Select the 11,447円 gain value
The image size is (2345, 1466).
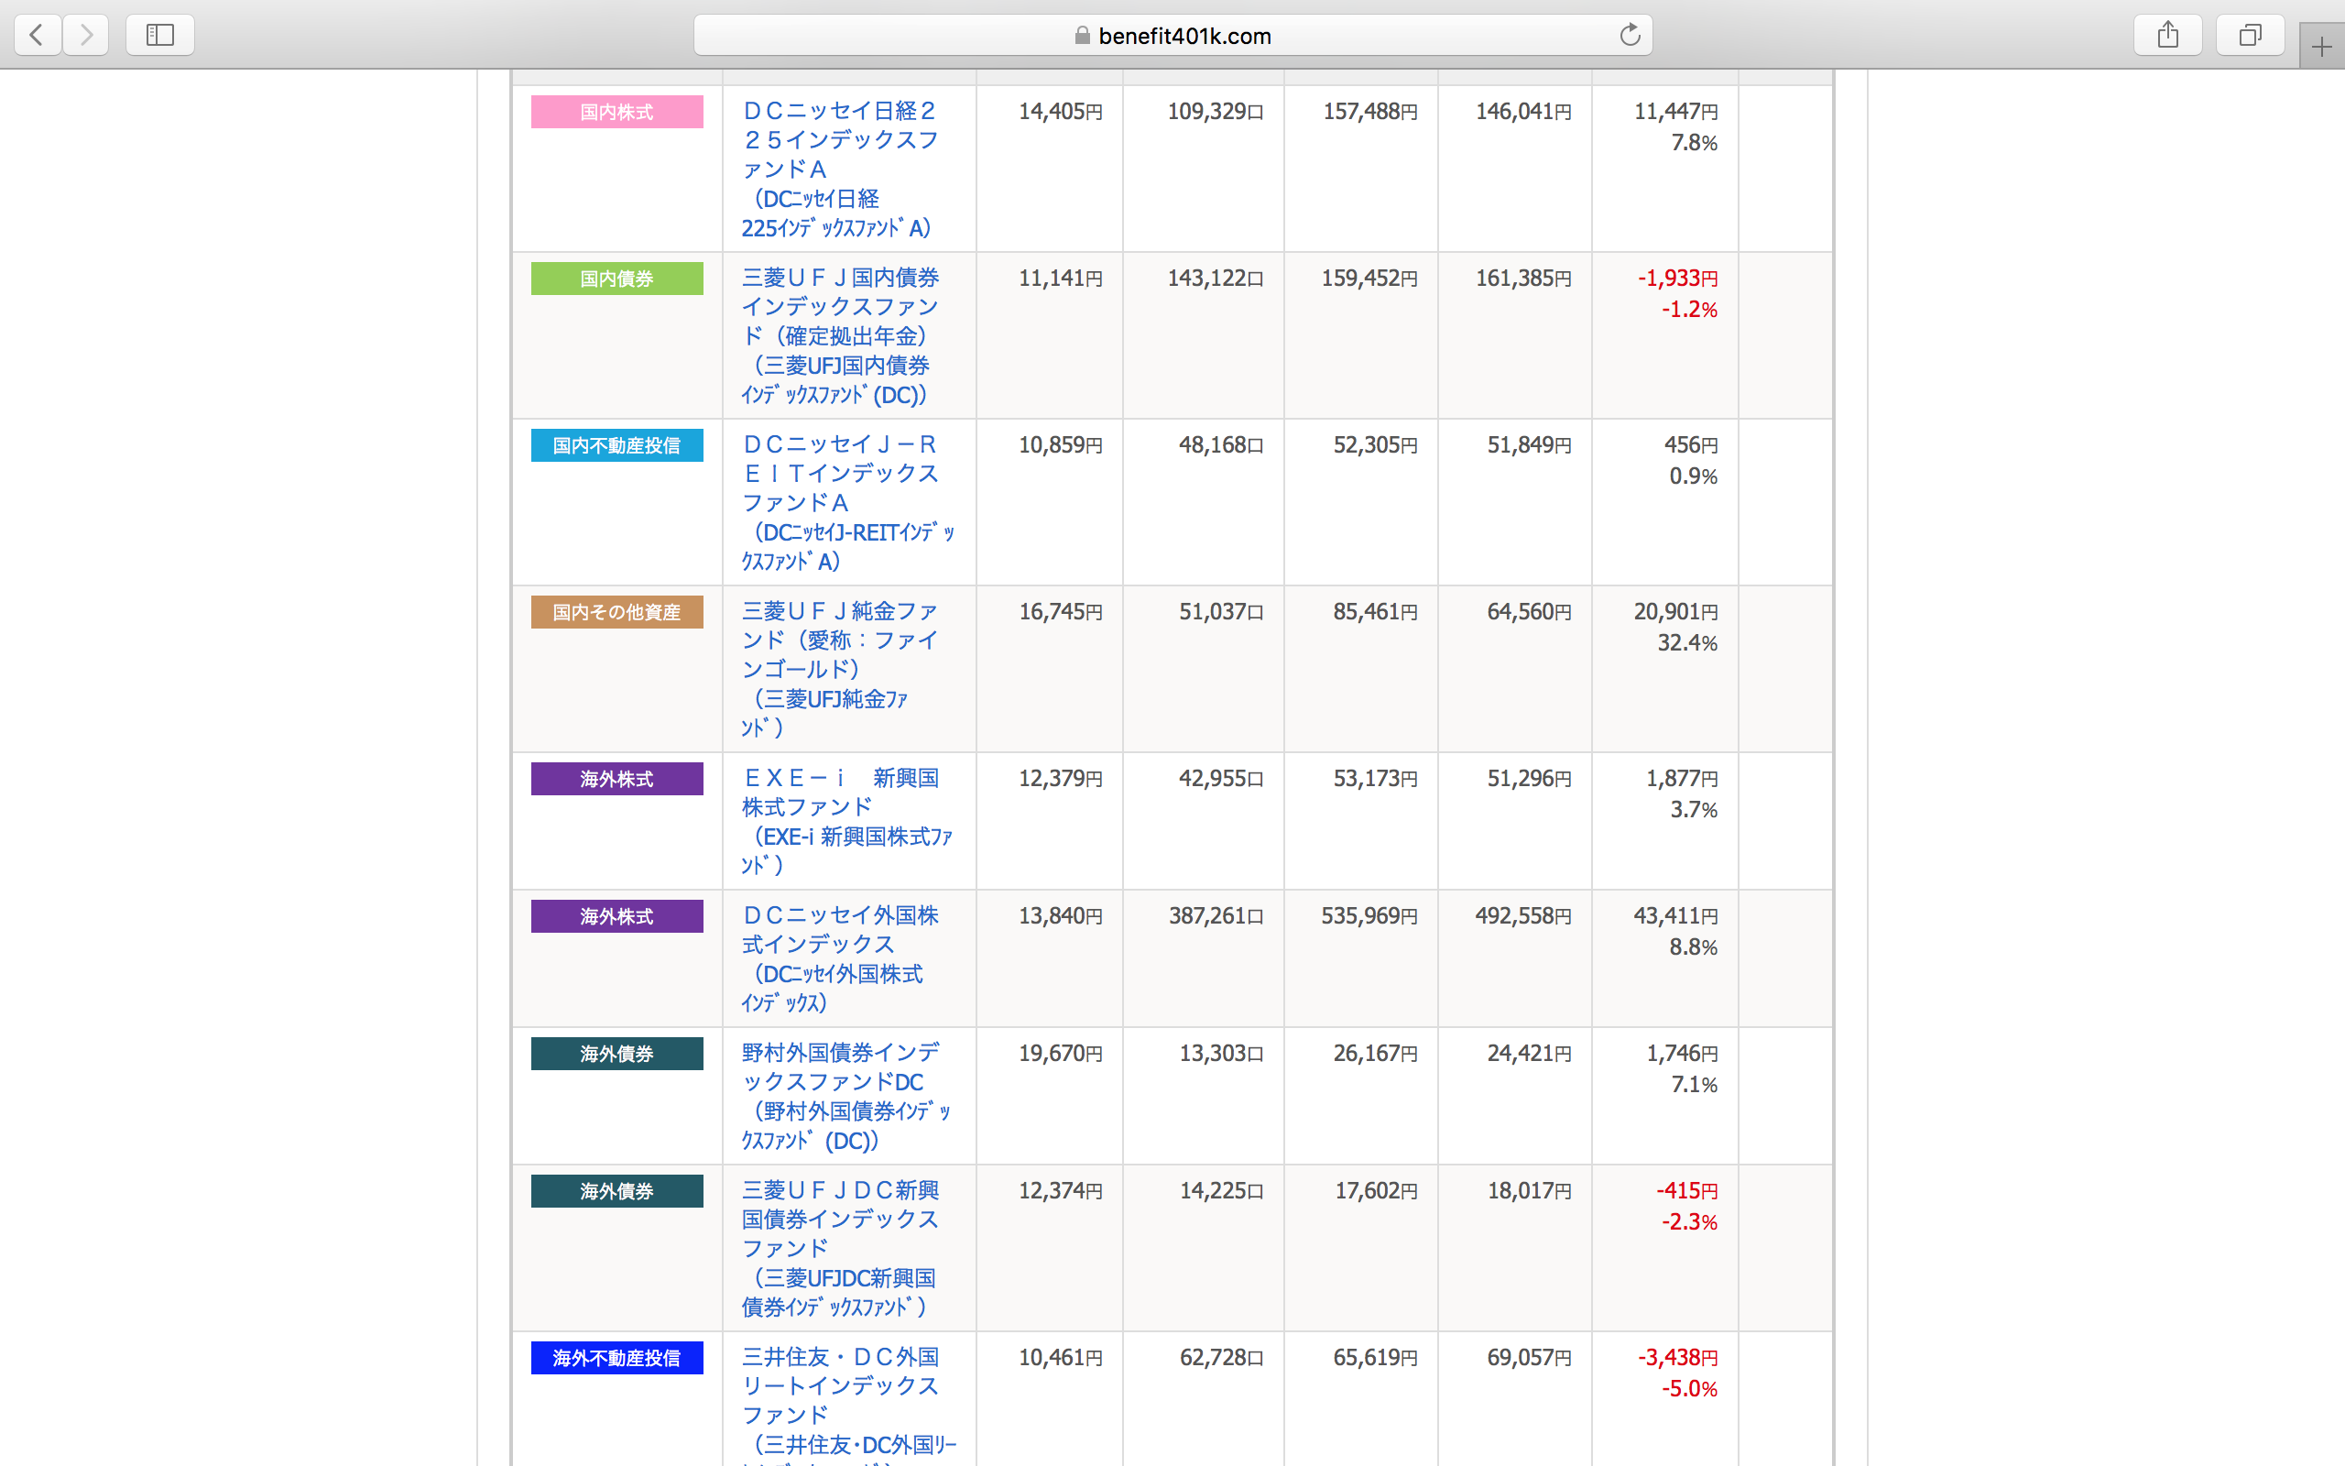(x=1675, y=112)
